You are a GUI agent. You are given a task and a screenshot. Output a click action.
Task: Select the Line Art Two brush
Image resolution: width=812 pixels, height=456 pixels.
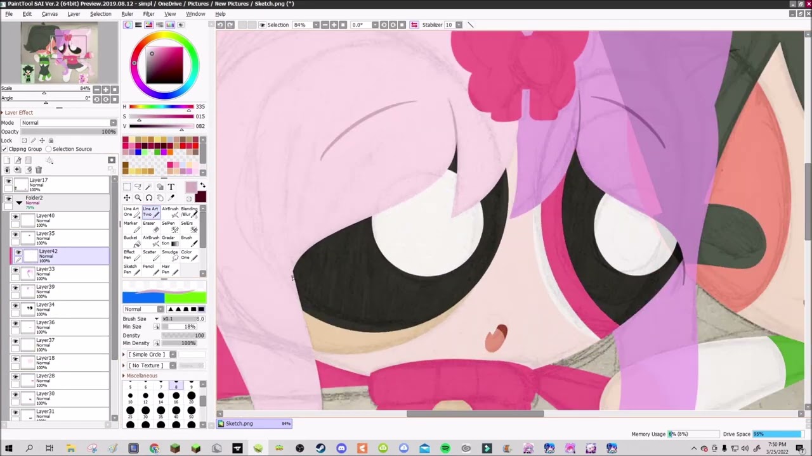tap(150, 212)
